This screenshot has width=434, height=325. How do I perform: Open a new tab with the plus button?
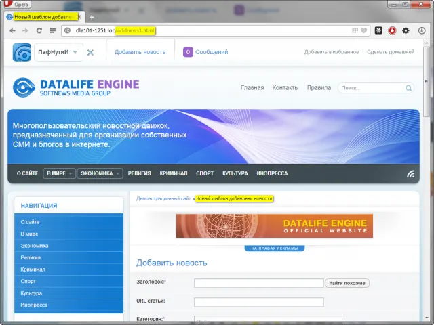pos(92,17)
